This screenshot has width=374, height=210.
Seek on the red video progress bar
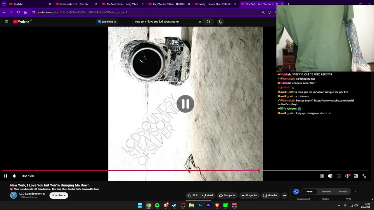(130, 171)
